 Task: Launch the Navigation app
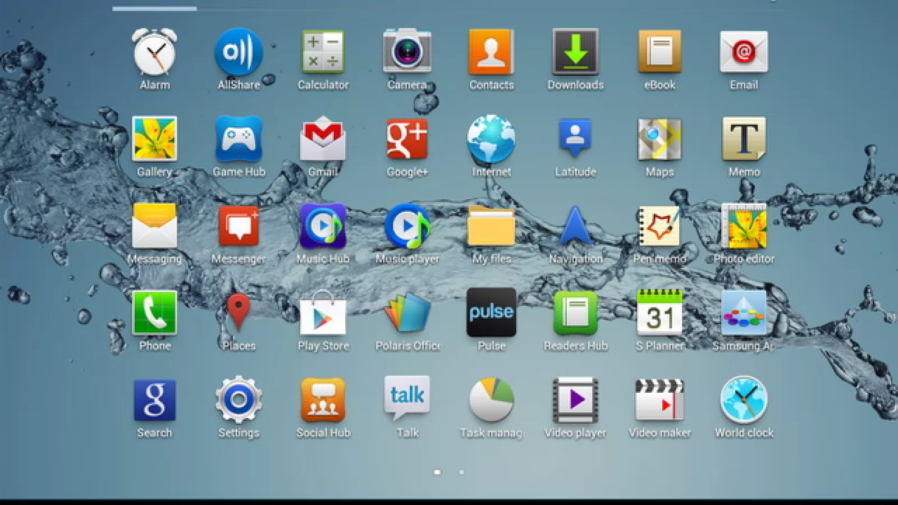(575, 226)
